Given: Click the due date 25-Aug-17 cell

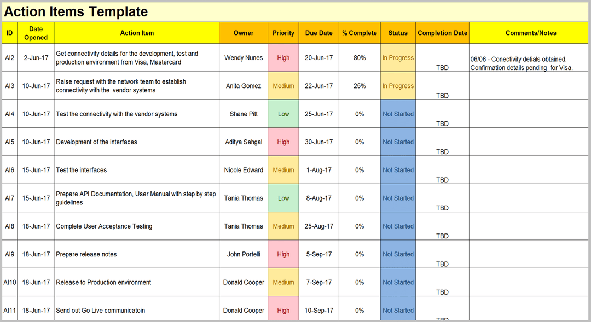Looking at the screenshot, I should tap(318, 226).
